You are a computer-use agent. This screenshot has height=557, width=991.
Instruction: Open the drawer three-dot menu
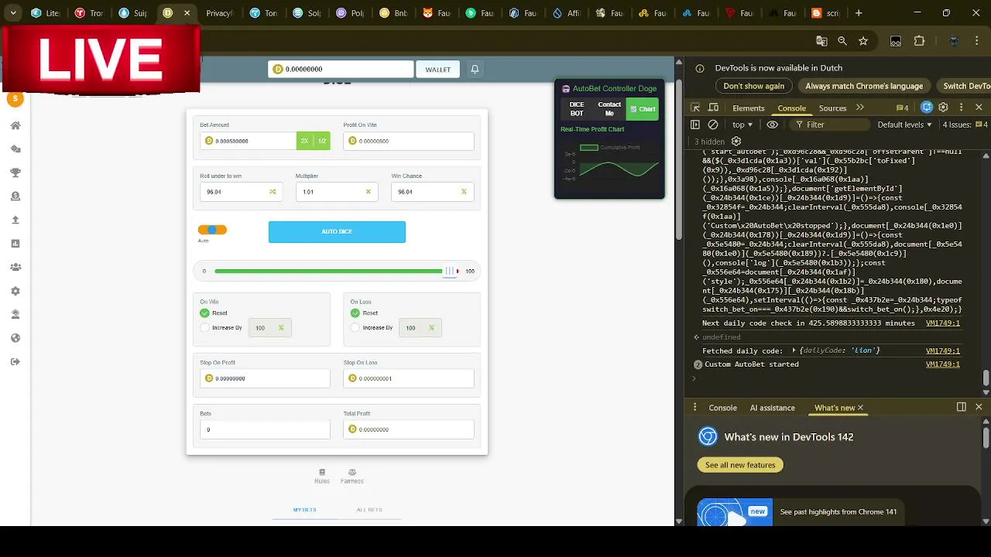point(694,407)
